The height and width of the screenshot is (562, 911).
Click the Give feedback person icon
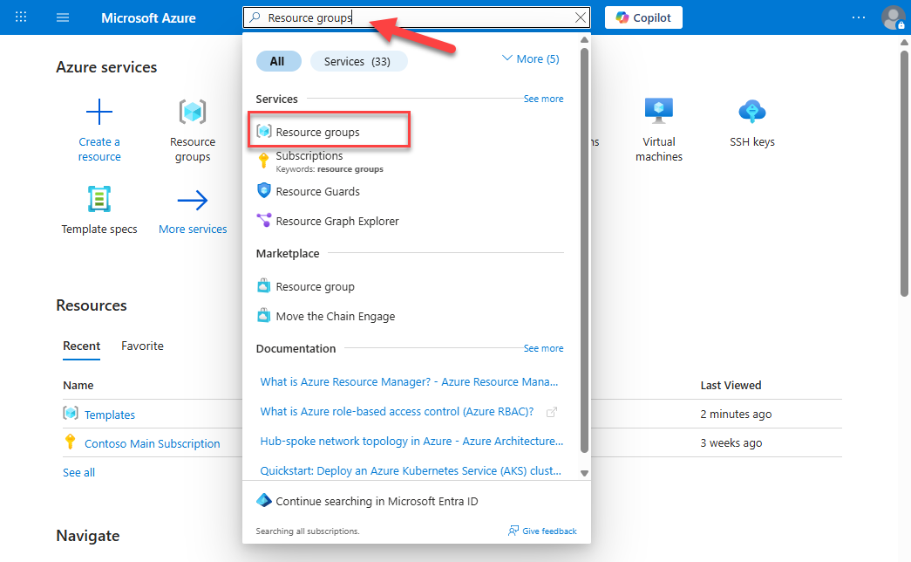[x=513, y=531]
